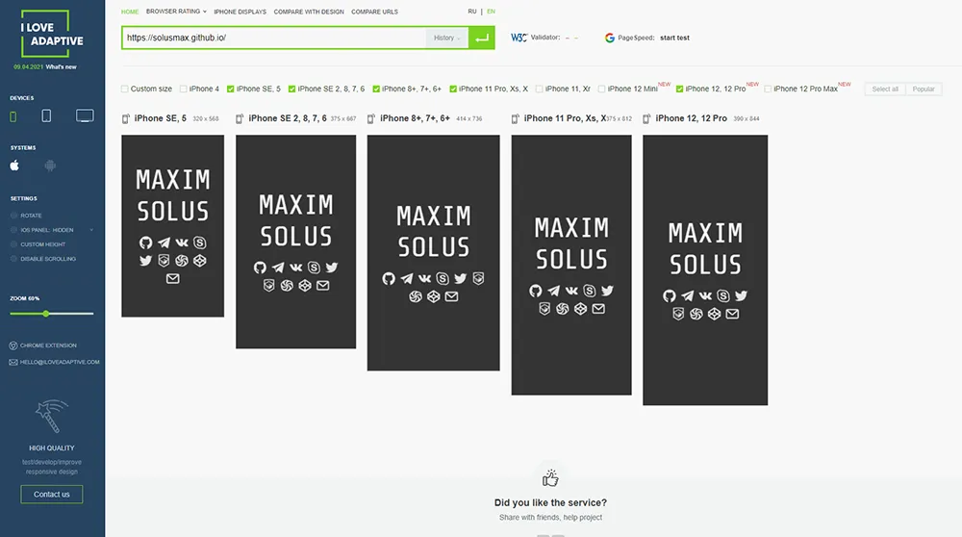Rotate the iPhone 11 Pro, Xs, X preview icon
This screenshot has width=962, height=537.
[516, 119]
